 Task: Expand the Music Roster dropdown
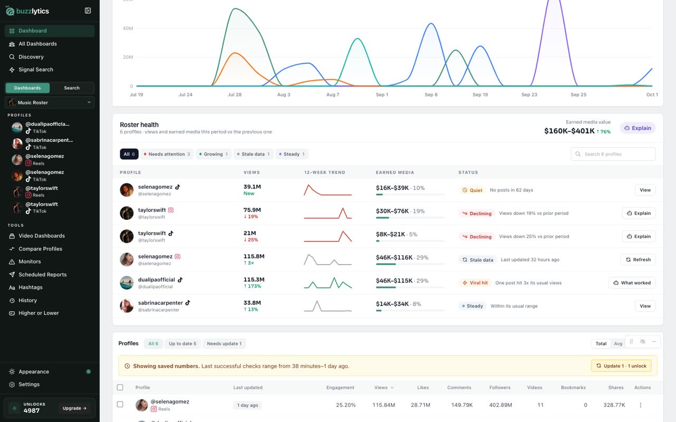pyautogui.click(x=50, y=102)
